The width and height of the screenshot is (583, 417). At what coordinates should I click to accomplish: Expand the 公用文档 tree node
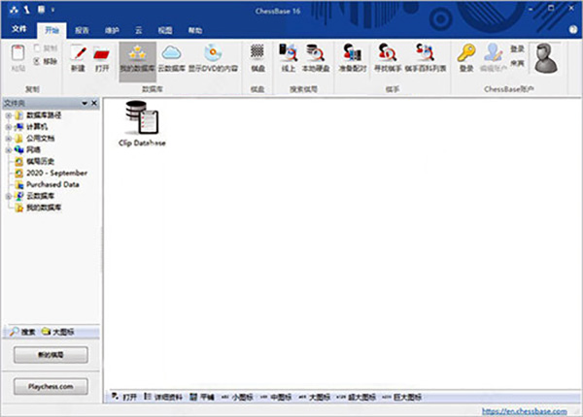pos(8,139)
